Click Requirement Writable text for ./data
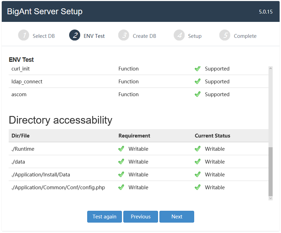This screenshot has width=281, height=233. [x=138, y=162]
